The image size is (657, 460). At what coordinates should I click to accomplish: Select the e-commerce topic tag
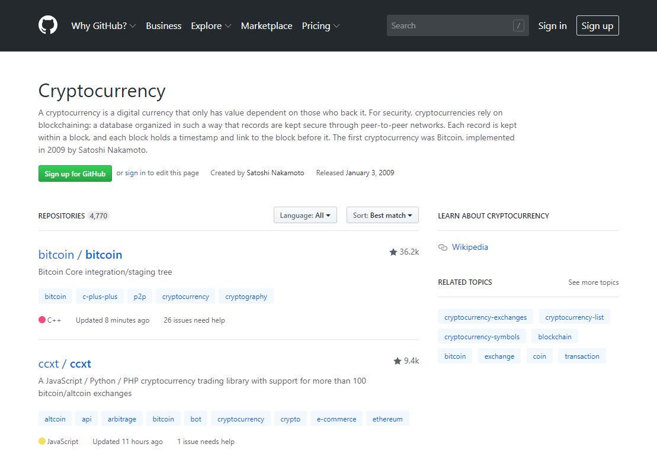[336, 419]
